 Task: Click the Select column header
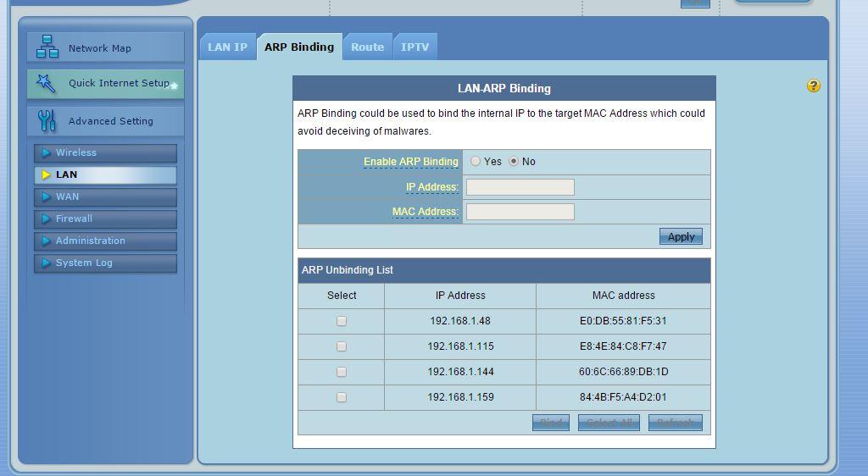pyautogui.click(x=342, y=296)
